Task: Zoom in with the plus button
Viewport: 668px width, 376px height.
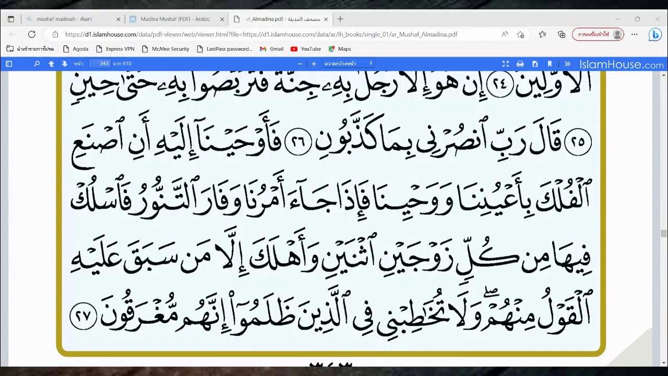Action: pos(314,64)
